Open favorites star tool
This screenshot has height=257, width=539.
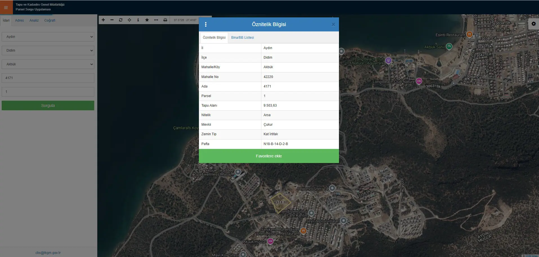pos(147,20)
